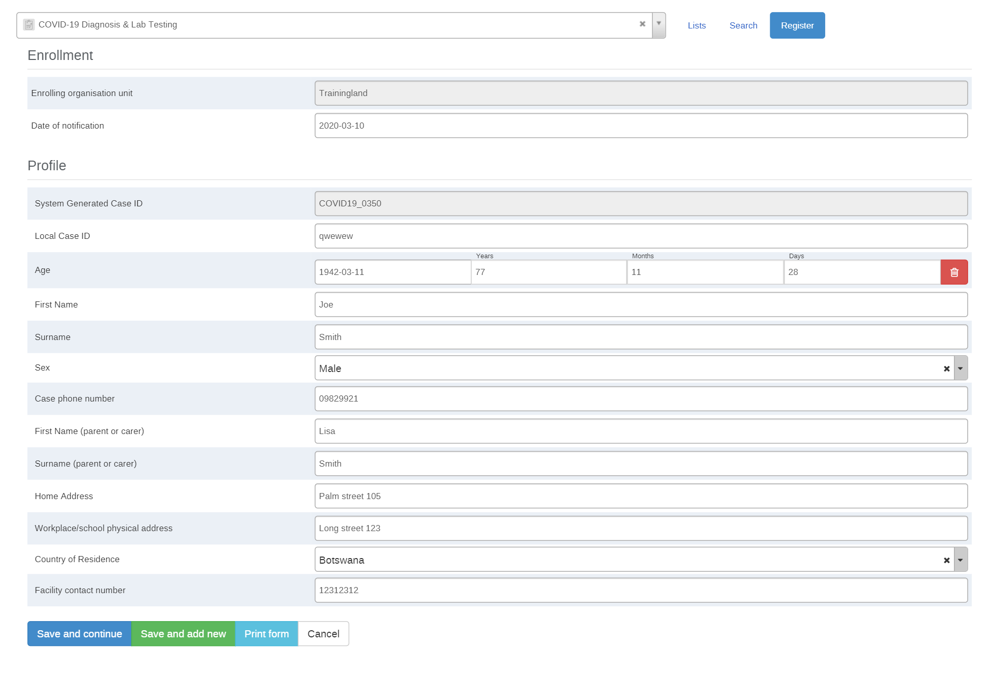Clear the Male sex selection
992x677 pixels.
tap(946, 368)
